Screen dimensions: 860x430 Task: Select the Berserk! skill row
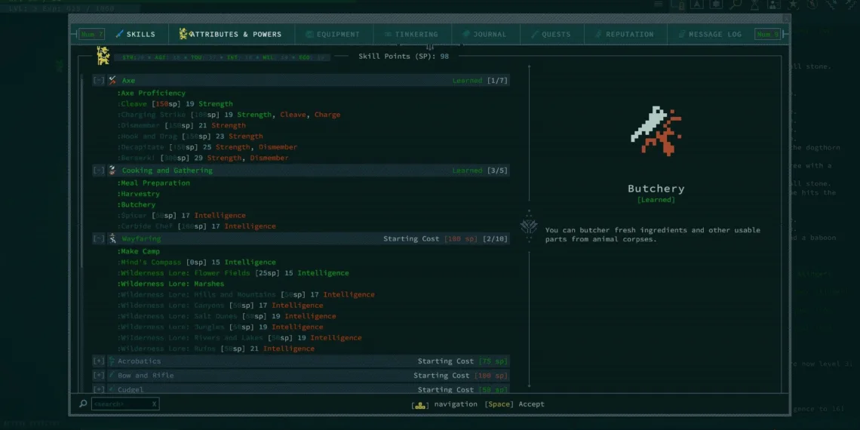202,158
